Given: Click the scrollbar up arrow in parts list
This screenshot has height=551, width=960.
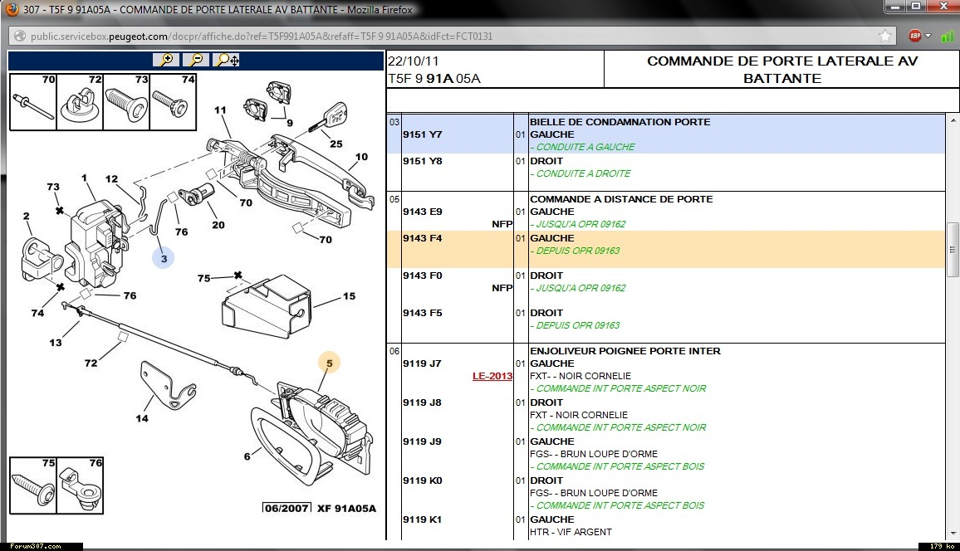Looking at the screenshot, I should coord(953,119).
